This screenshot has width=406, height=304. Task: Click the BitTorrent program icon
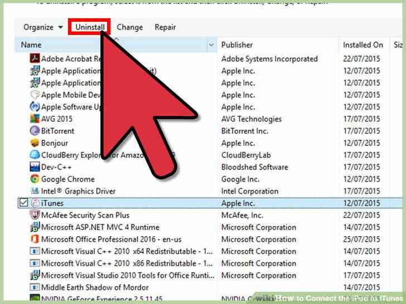tap(35, 131)
